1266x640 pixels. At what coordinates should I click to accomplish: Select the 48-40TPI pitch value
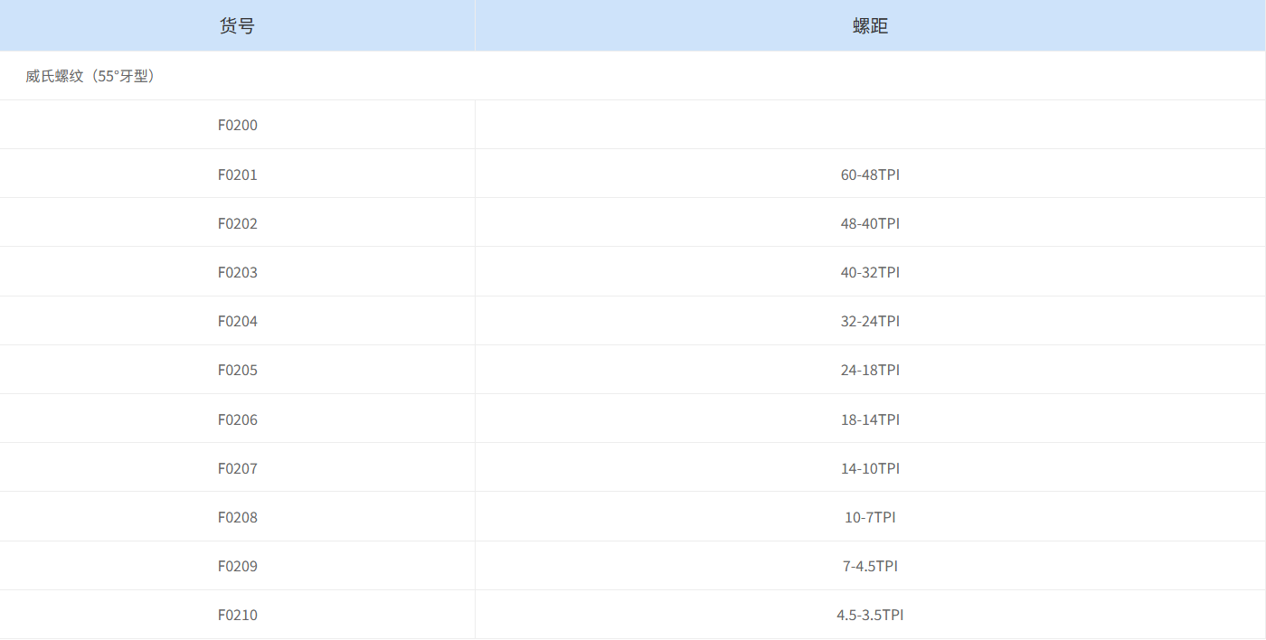(870, 223)
